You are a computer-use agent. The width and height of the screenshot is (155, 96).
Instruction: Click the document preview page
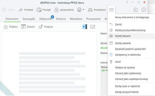(x=49, y=64)
